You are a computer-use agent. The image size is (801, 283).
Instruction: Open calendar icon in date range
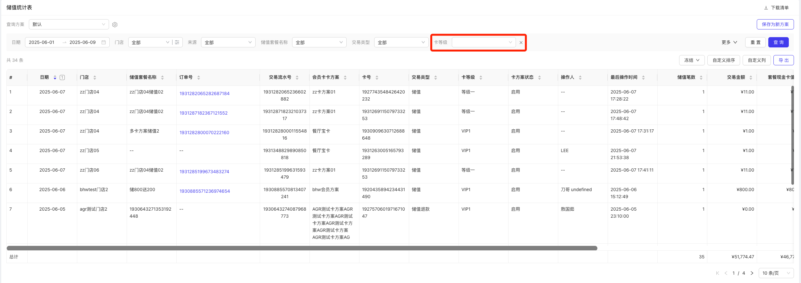coord(104,42)
